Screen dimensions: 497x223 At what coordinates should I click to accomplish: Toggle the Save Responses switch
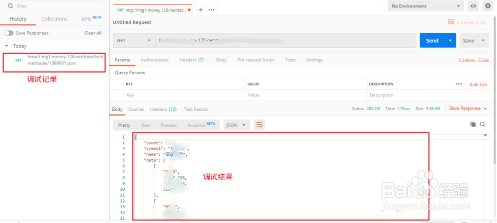pyautogui.click(x=9, y=33)
